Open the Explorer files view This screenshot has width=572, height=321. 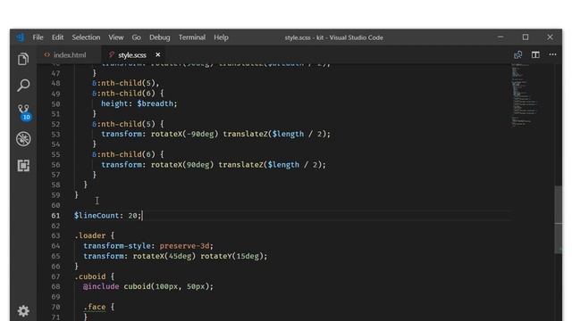23,59
